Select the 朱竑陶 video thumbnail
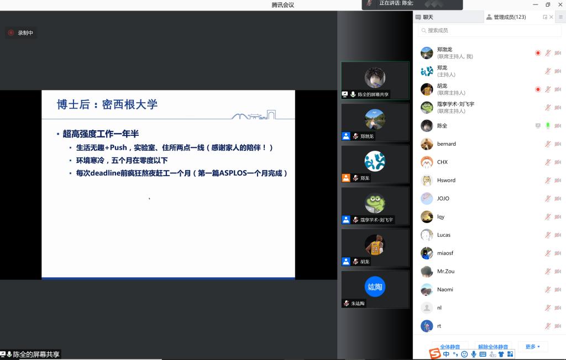566x360 pixels. (x=375, y=289)
